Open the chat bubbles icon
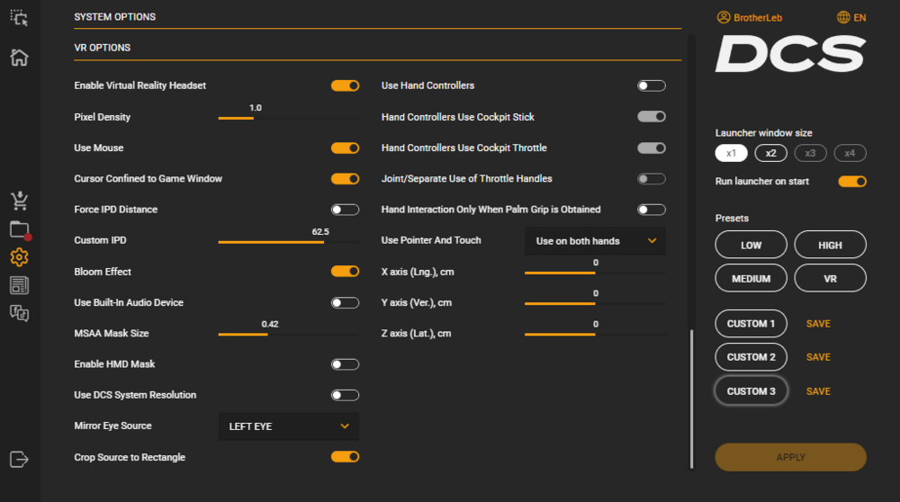This screenshot has width=900, height=502. [x=19, y=313]
